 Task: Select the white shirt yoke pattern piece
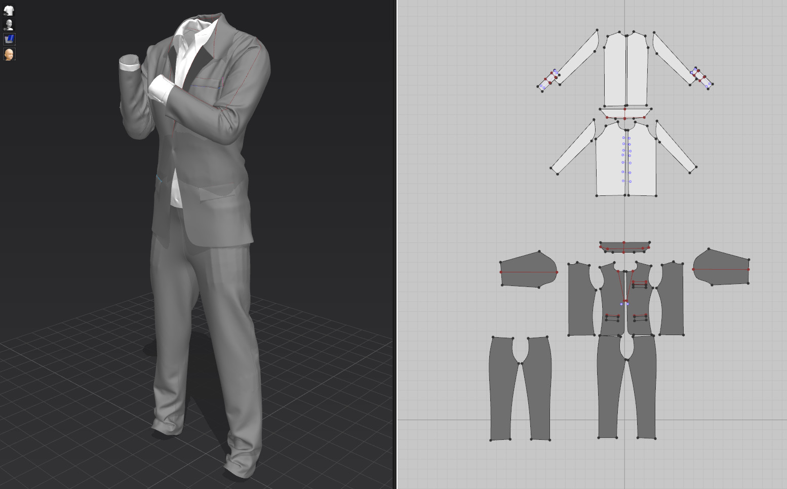(625, 113)
